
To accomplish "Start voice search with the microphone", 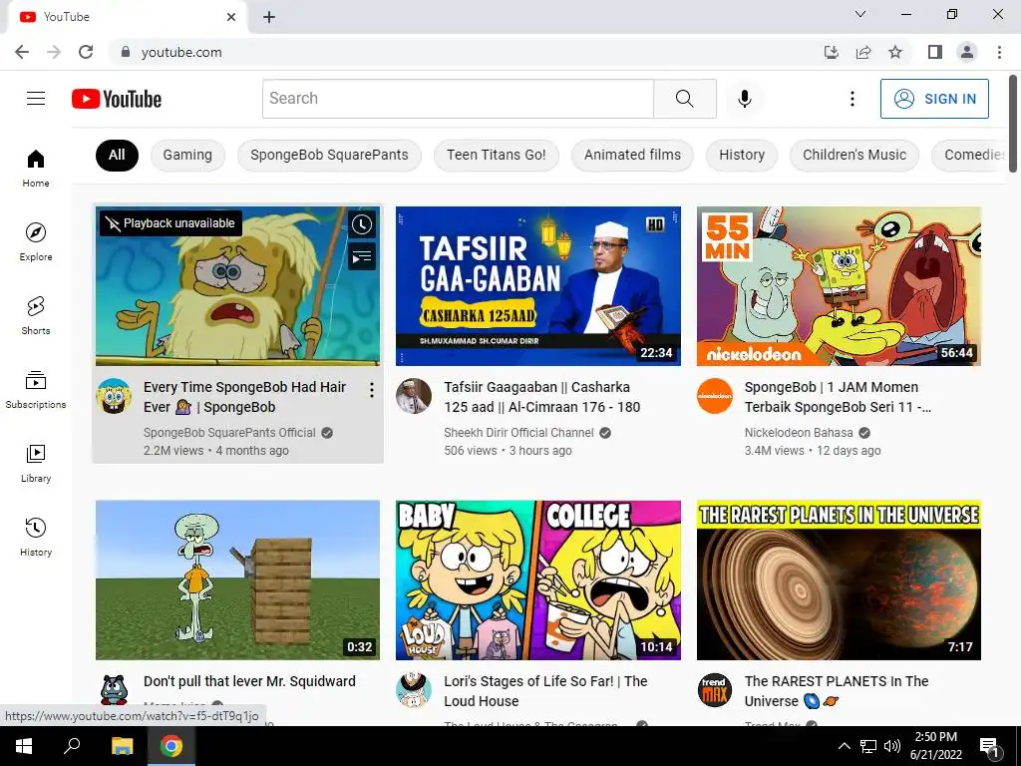I will (x=744, y=99).
